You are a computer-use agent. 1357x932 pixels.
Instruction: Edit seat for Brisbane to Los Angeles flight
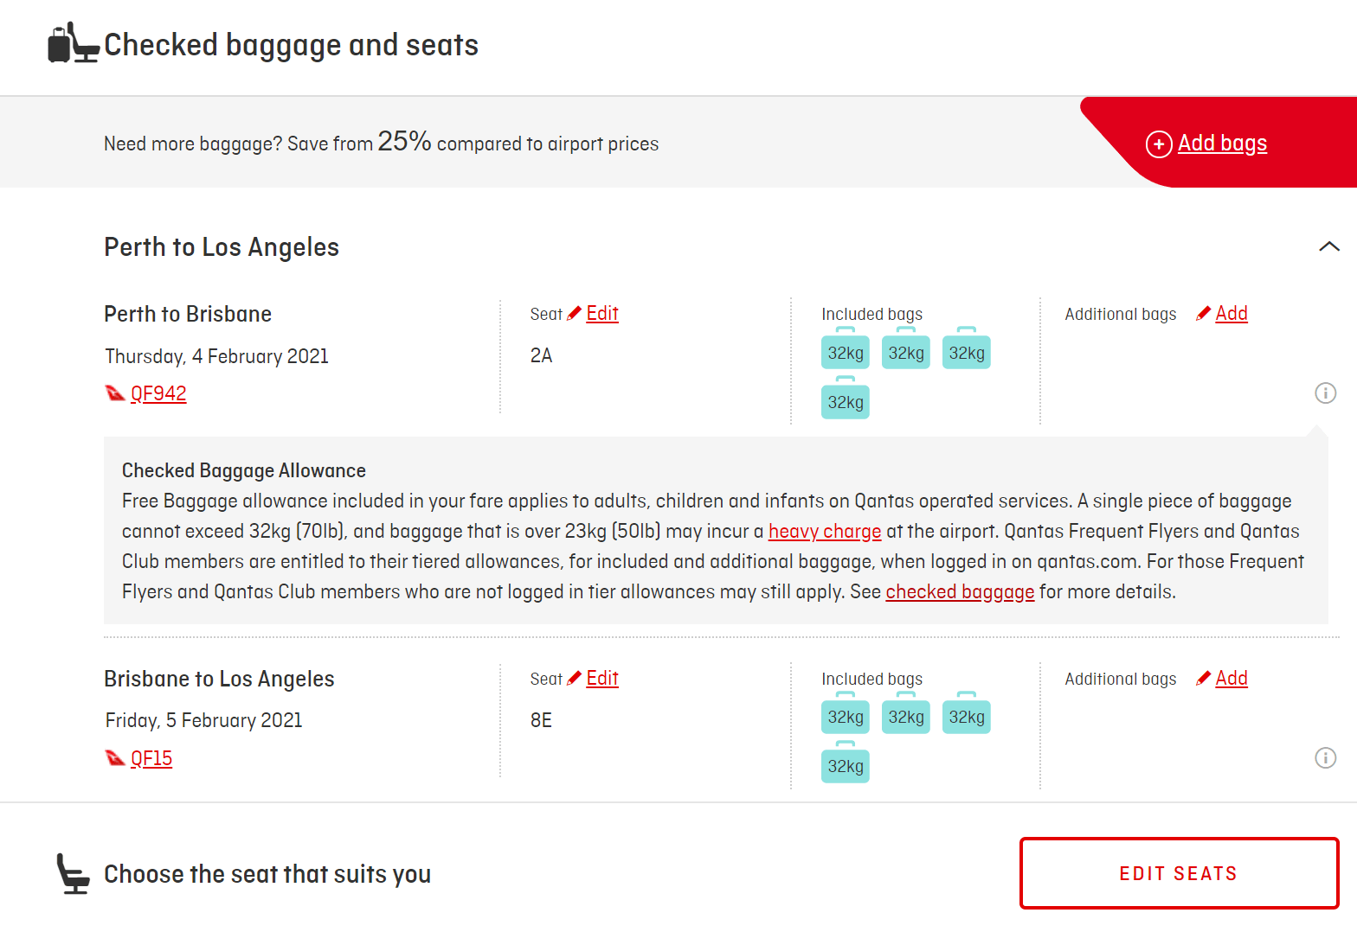[602, 679]
